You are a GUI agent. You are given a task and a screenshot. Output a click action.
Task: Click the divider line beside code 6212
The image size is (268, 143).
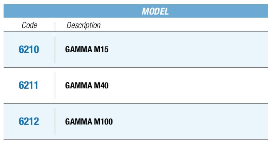pos(55,121)
